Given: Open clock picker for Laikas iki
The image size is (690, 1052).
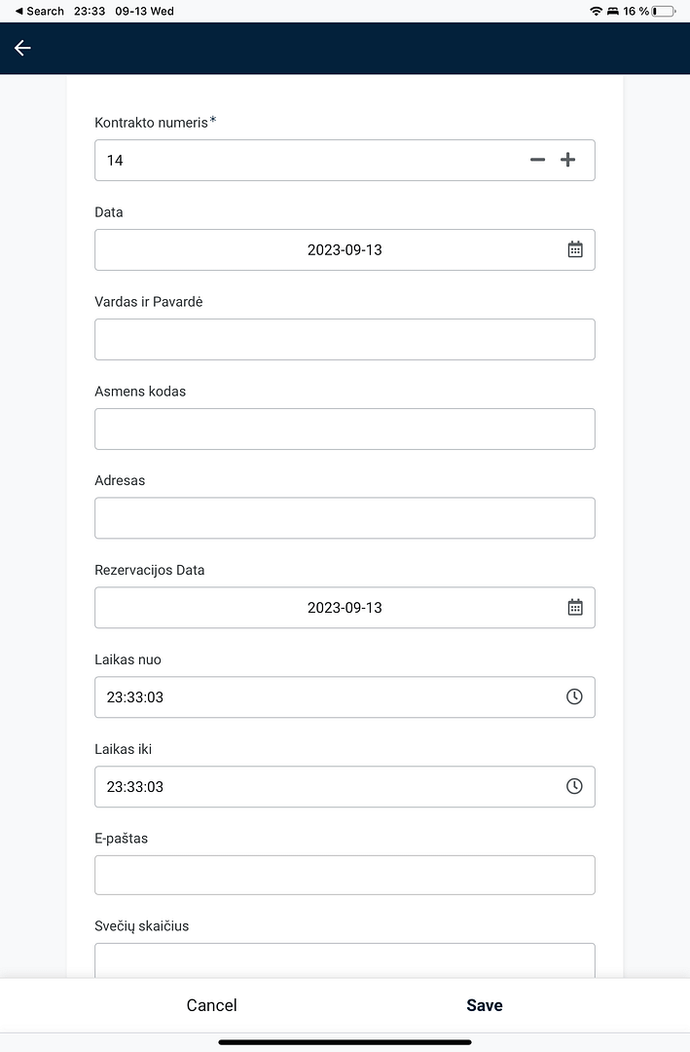Looking at the screenshot, I should click(x=574, y=786).
